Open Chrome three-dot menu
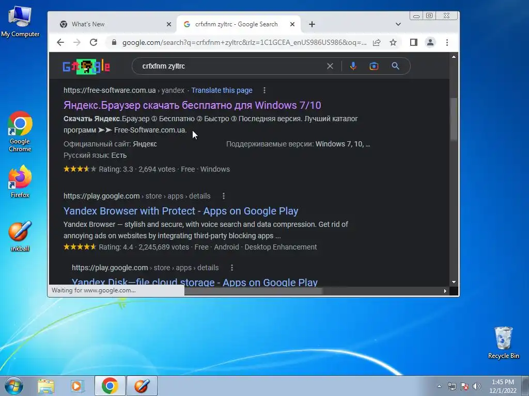 (447, 42)
